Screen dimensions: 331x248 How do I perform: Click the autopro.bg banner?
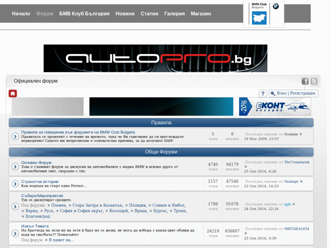pos(155,58)
